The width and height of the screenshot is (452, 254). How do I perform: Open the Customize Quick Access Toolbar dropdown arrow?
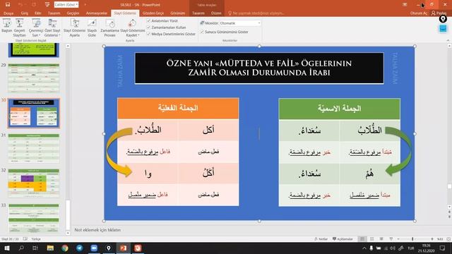point(85,5)
